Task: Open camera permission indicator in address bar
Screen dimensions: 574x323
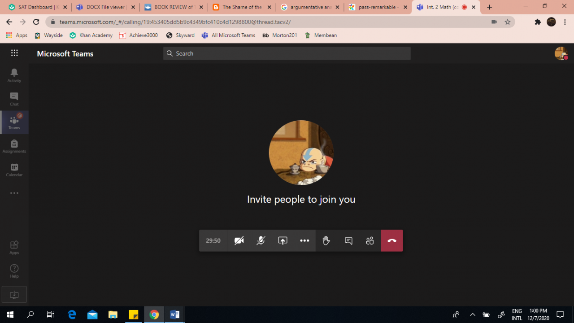Action: click(494, 22)
